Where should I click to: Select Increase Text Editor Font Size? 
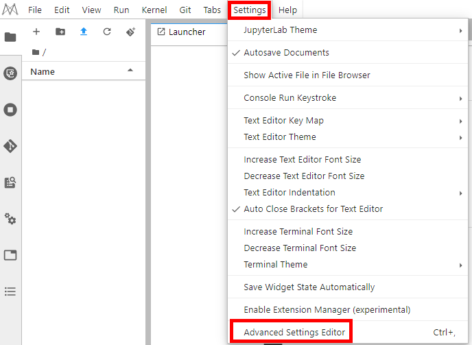pyautogui.click(x=348, y=159)
